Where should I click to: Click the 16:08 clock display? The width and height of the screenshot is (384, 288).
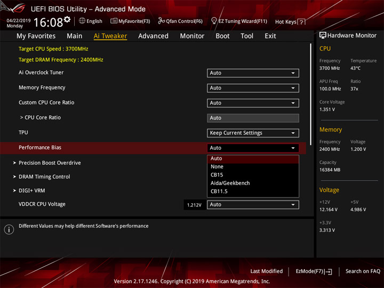coord(48,22)
